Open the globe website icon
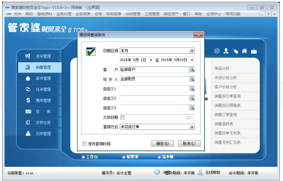The width and height of the screenshot is (283, 181). click(217, 51)
